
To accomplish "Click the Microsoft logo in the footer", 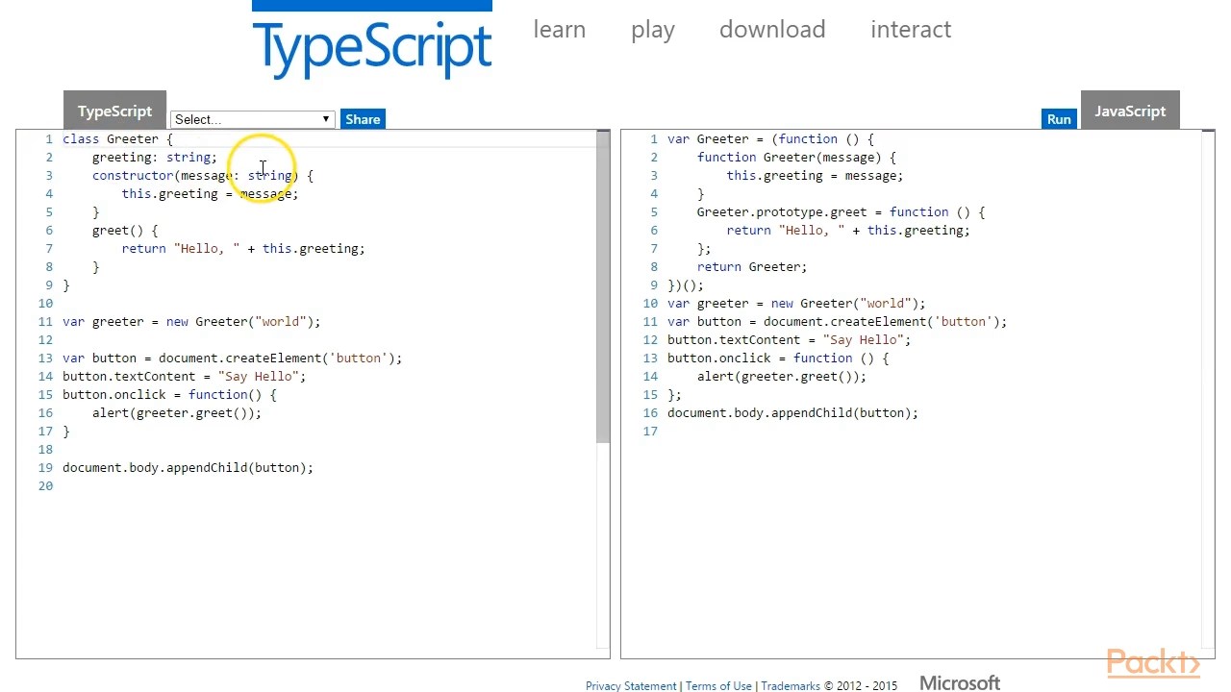I will point(959,682).
